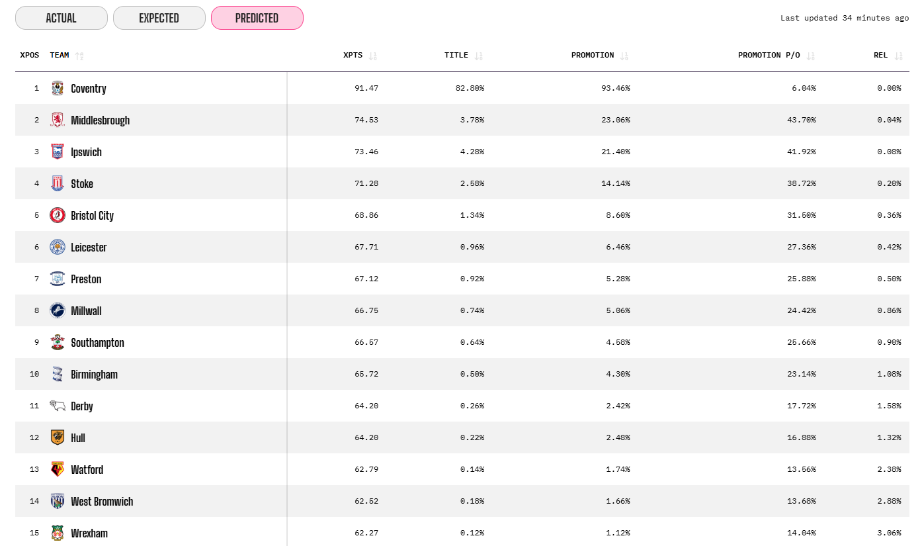The image size is (924, 546).
Task: Click the Millwall club crest icon
Action: coord(58,310)
